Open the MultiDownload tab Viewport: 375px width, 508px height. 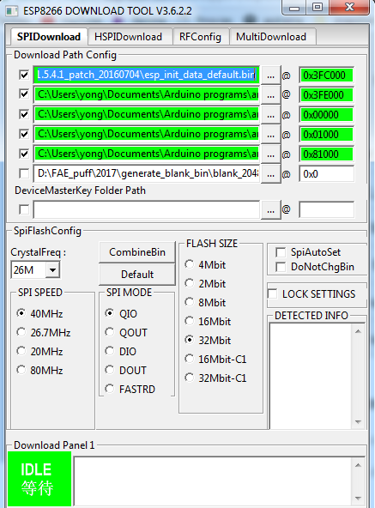271,37
